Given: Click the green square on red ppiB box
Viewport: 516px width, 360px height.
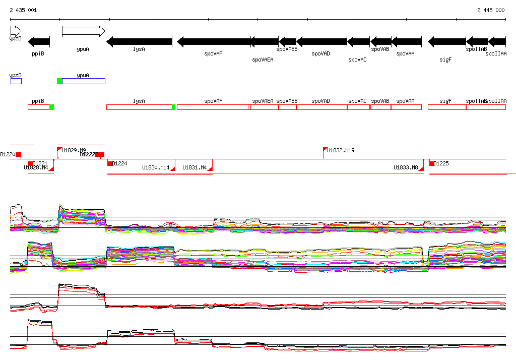Looking at the screenshot, I should pos(52,107).
